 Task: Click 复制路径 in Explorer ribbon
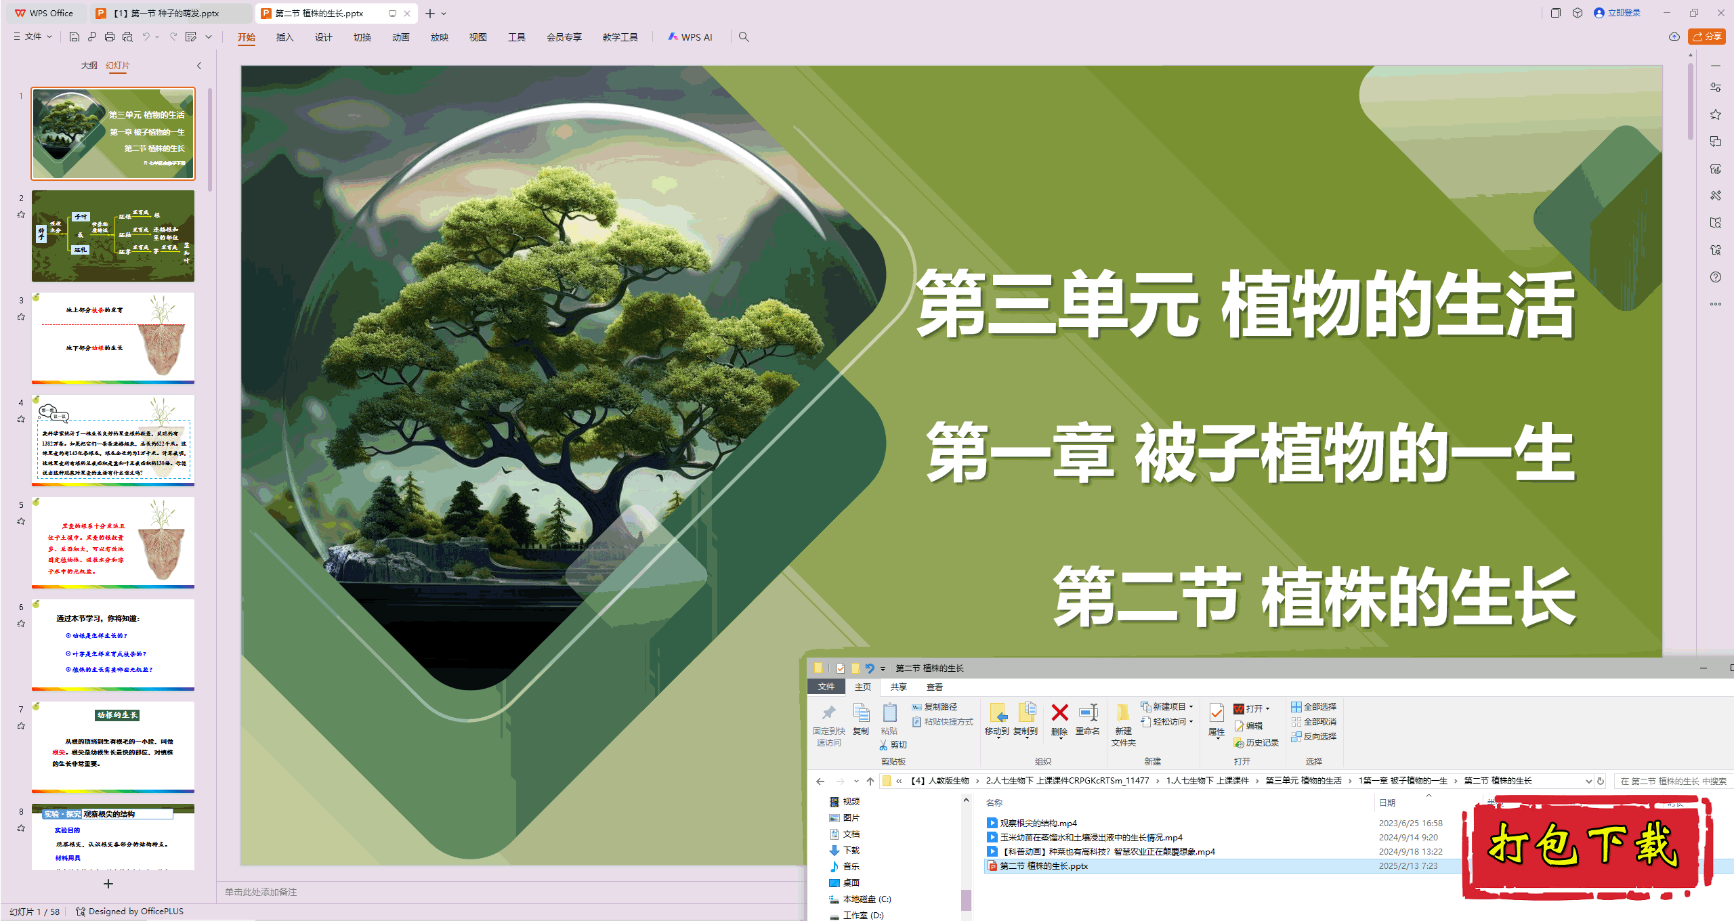coord(935,707)
